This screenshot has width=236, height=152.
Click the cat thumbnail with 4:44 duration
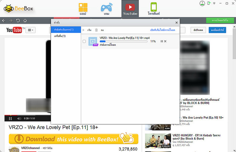pos(158,127)
